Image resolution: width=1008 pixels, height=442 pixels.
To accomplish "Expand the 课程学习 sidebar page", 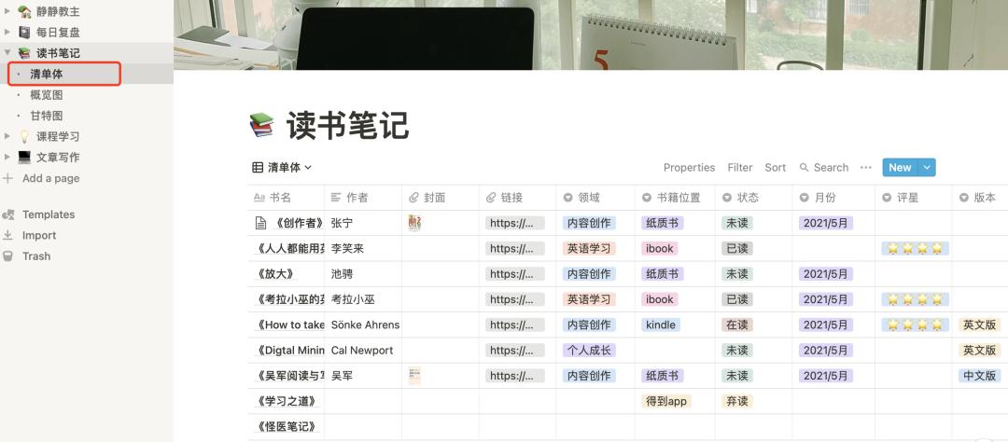I will 7,136.
